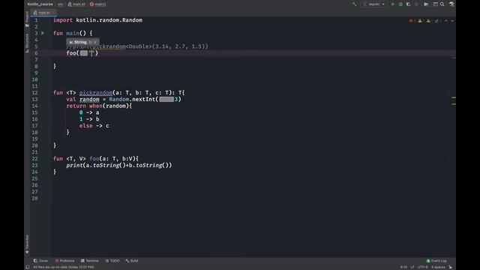The height and width of the screenshot is (270, 480).
Task: Run with coverage from top toolbar
Action: (408, 4)
